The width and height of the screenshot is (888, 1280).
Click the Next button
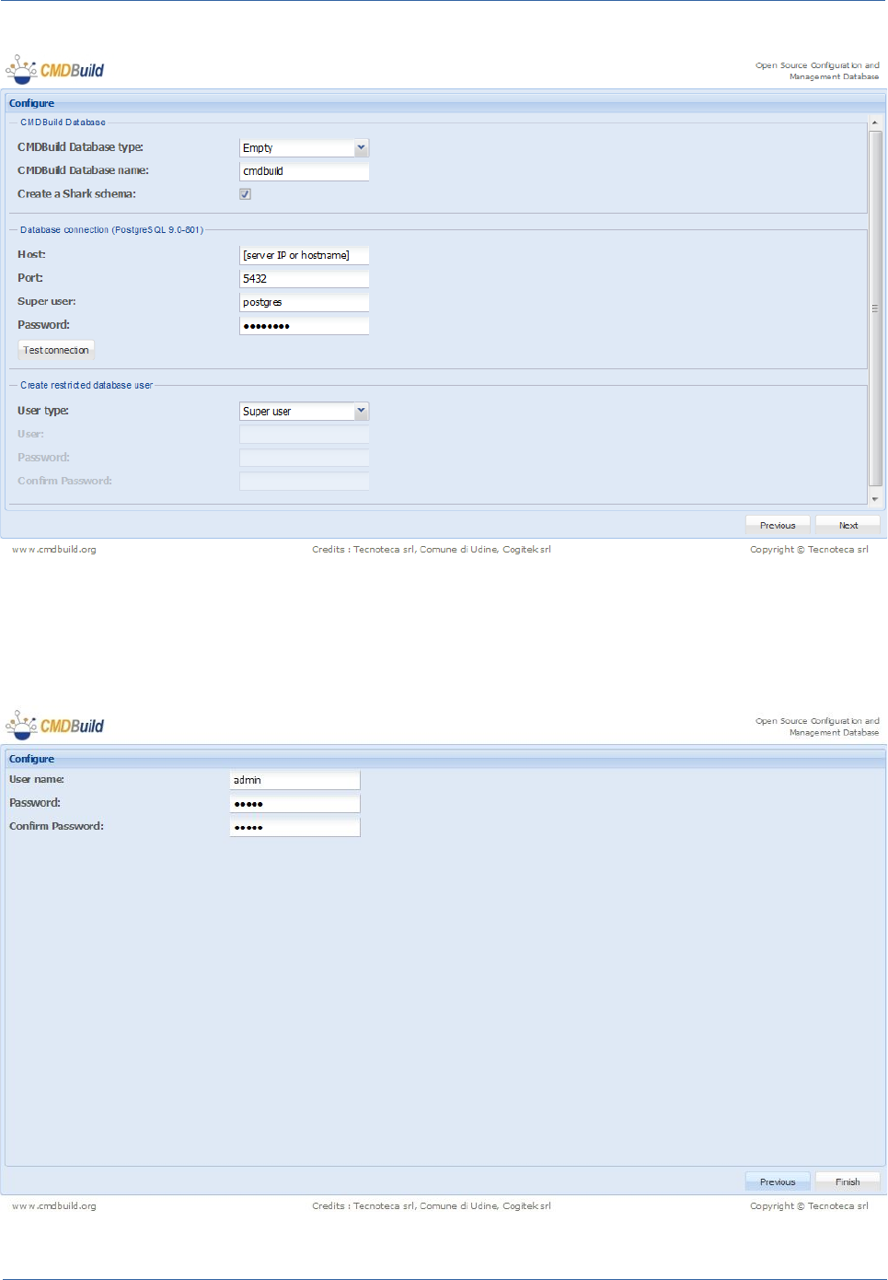(x=848, y=525)
